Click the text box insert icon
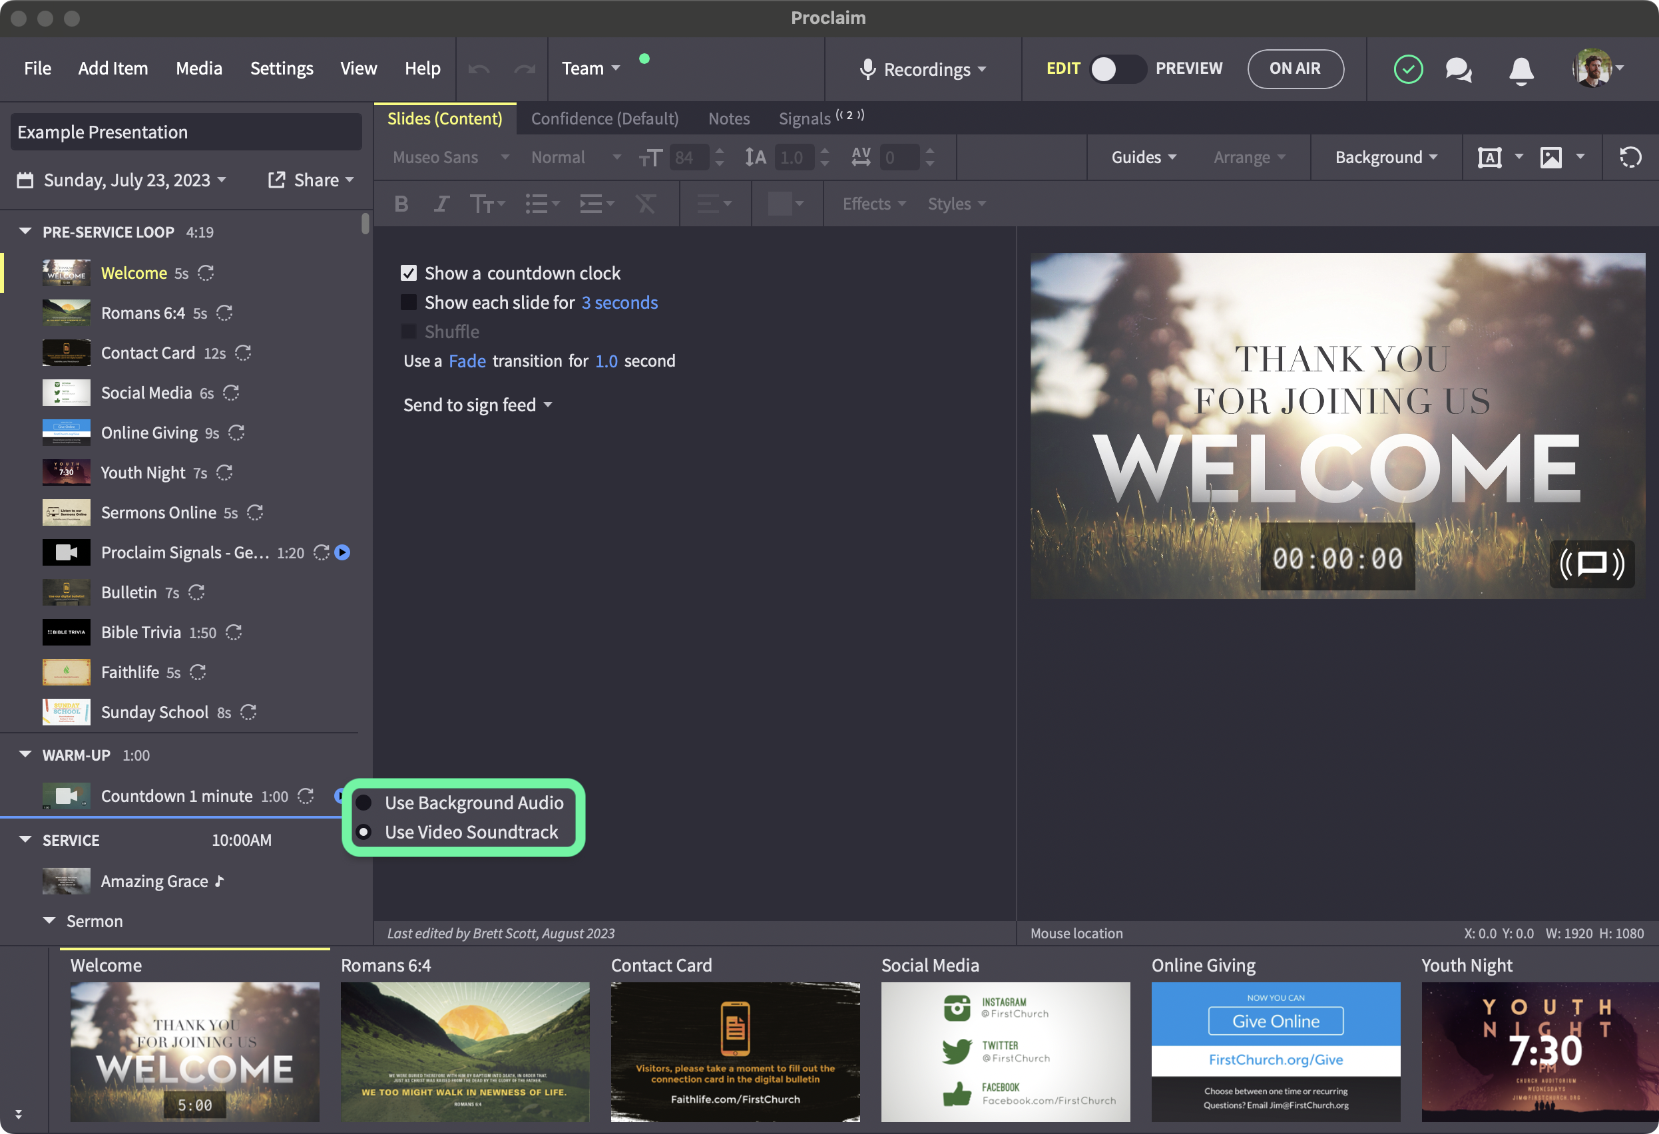The image size is (1659, 1134). (x=1489, y=157)
